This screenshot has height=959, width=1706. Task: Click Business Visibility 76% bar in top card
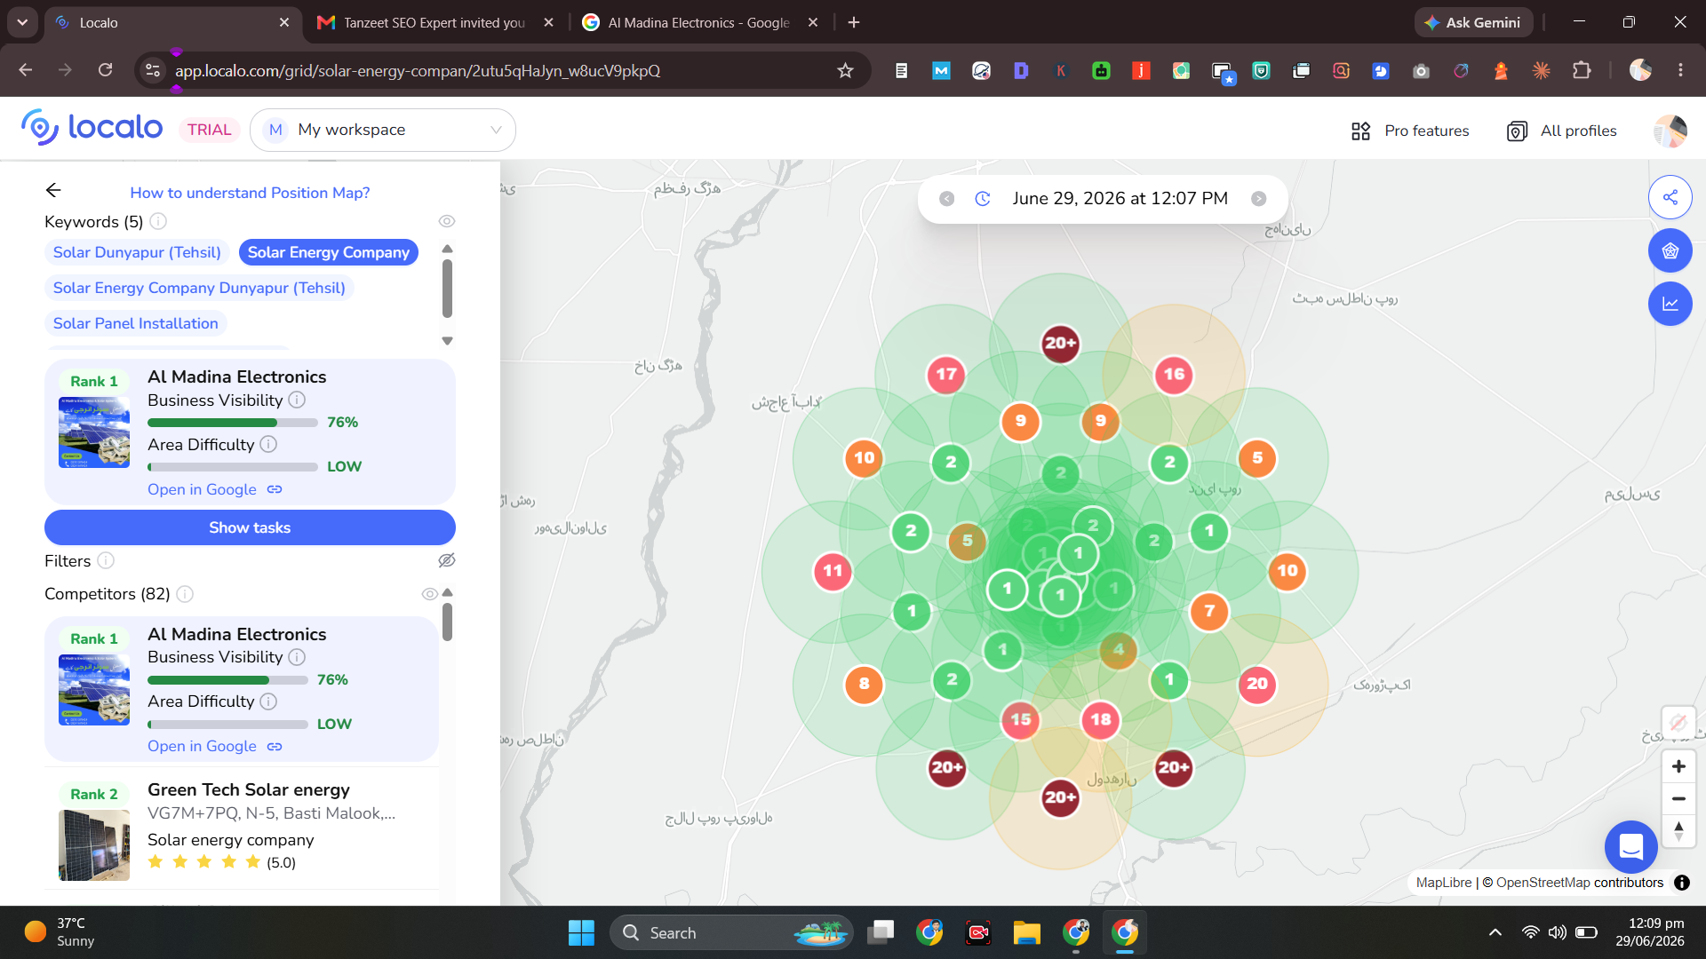233,423
